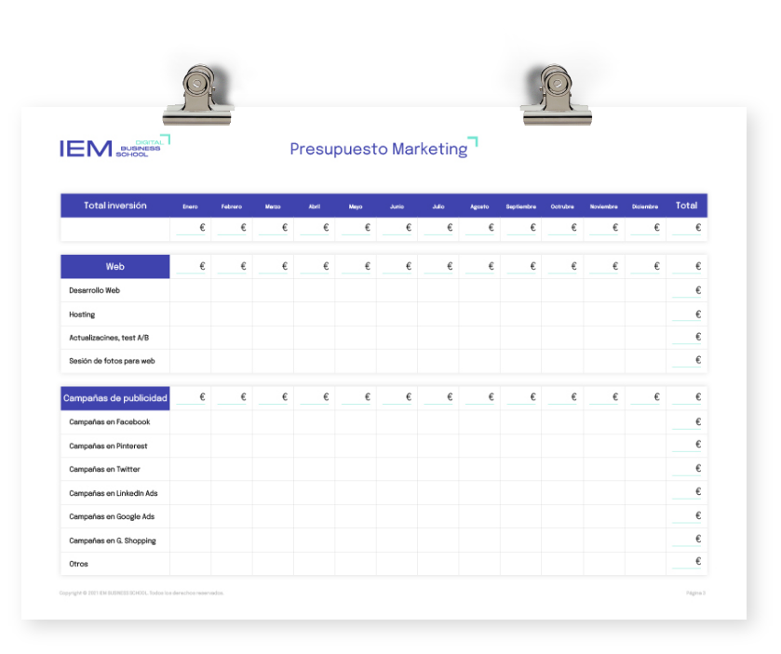Click the Total euro field for Otros
Screen dimensions: 781x654
pyautogui.click(x=686, y=563)
